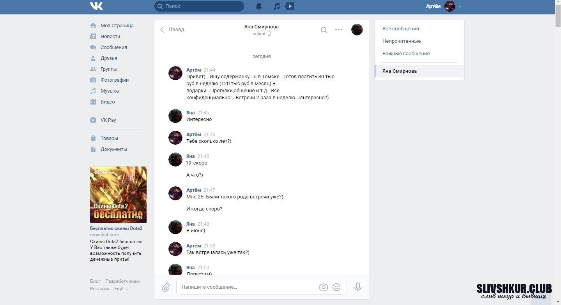
Task: Click the VK logo in header
Action: (96, 6)
